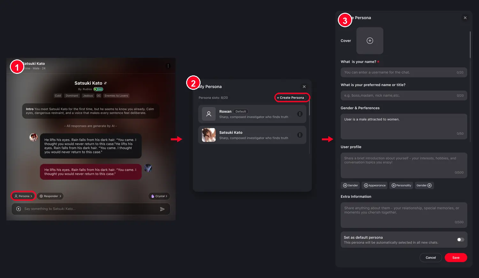
Task: Toggle Set as default persona switch
Action: [x=460, y=240]
